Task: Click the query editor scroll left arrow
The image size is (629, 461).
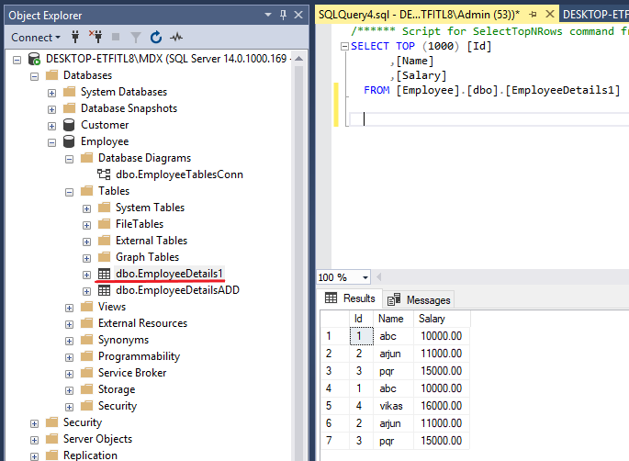Action: pyautogui.click(x=378, y=276)
